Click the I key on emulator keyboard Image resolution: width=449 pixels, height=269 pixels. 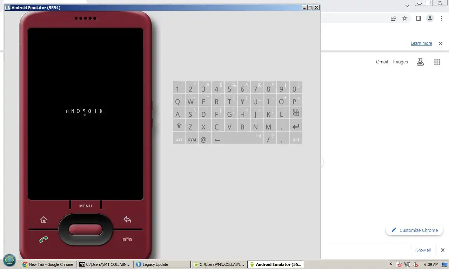point(270,101)
